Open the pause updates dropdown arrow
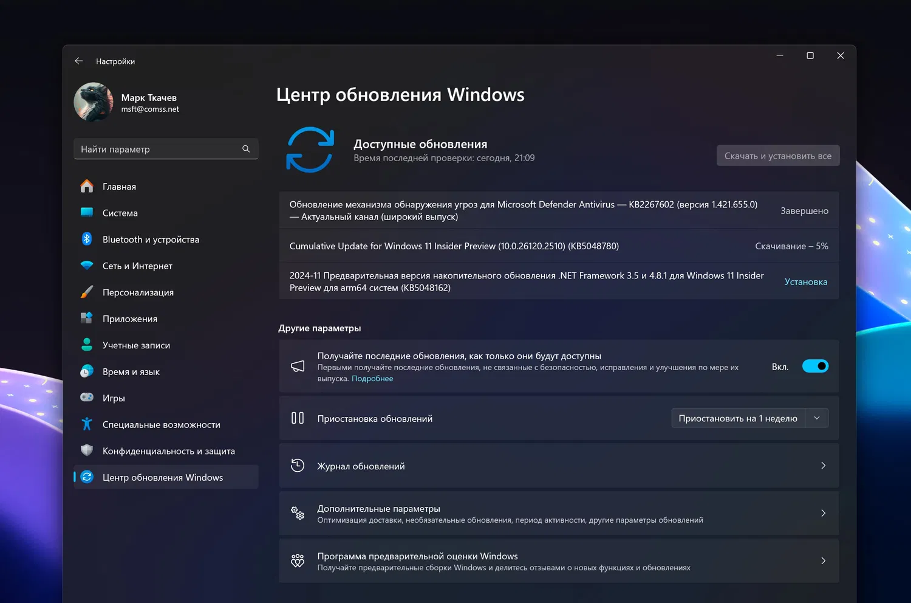Screen dimensions: 911x603 pos(817,418)
